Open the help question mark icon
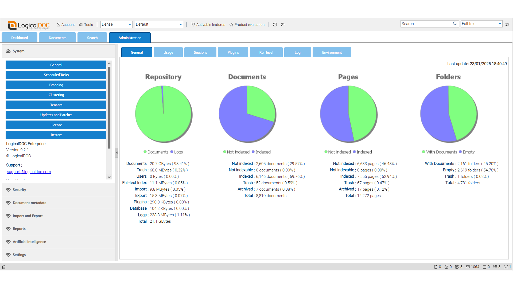This screenshot has height=288, width=513. 275,25
